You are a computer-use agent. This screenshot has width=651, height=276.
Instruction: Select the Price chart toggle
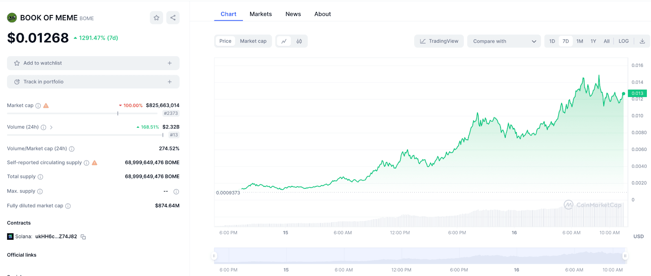(225, 41)
